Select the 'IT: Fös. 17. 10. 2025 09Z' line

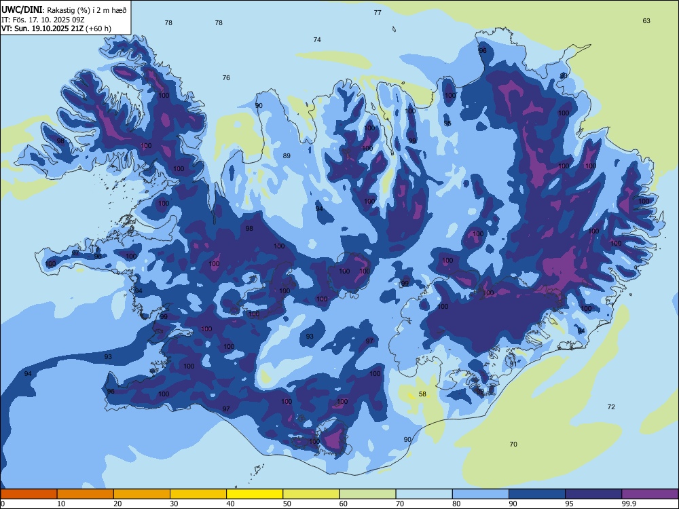pyautogui.click(x=43, y=20)
